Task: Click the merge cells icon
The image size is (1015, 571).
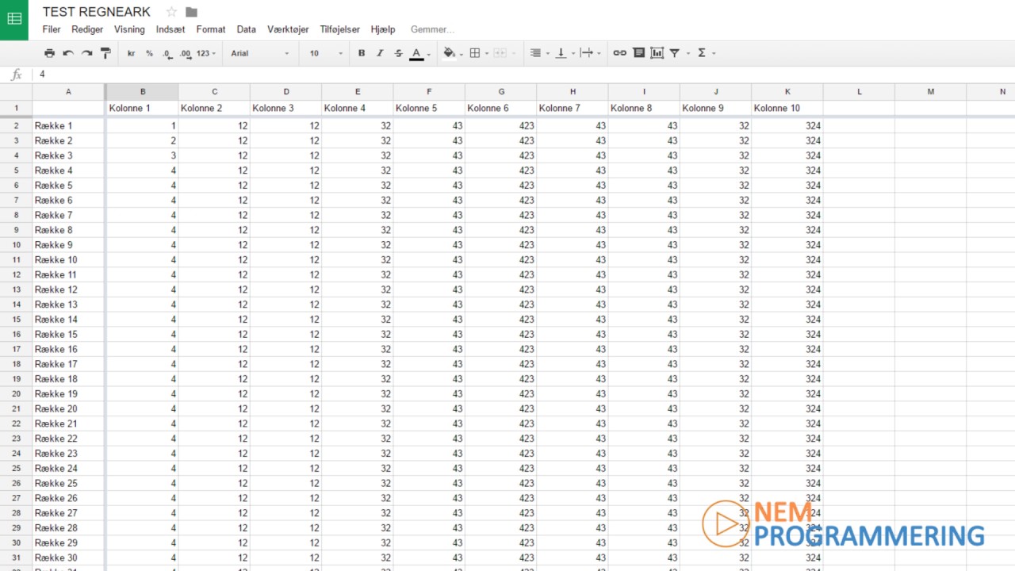Action: (500, 53)
